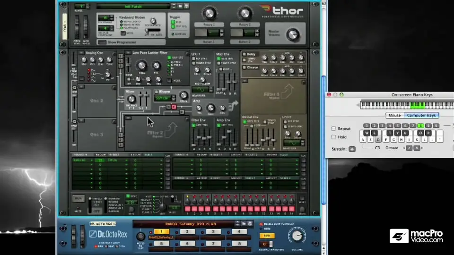454x255 pixels.
Task: Click the piano keyboard range strip
Action: click(x=407, y=105)
